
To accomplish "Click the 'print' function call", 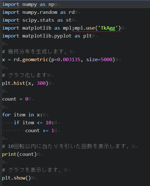I will tap(9, 154).
